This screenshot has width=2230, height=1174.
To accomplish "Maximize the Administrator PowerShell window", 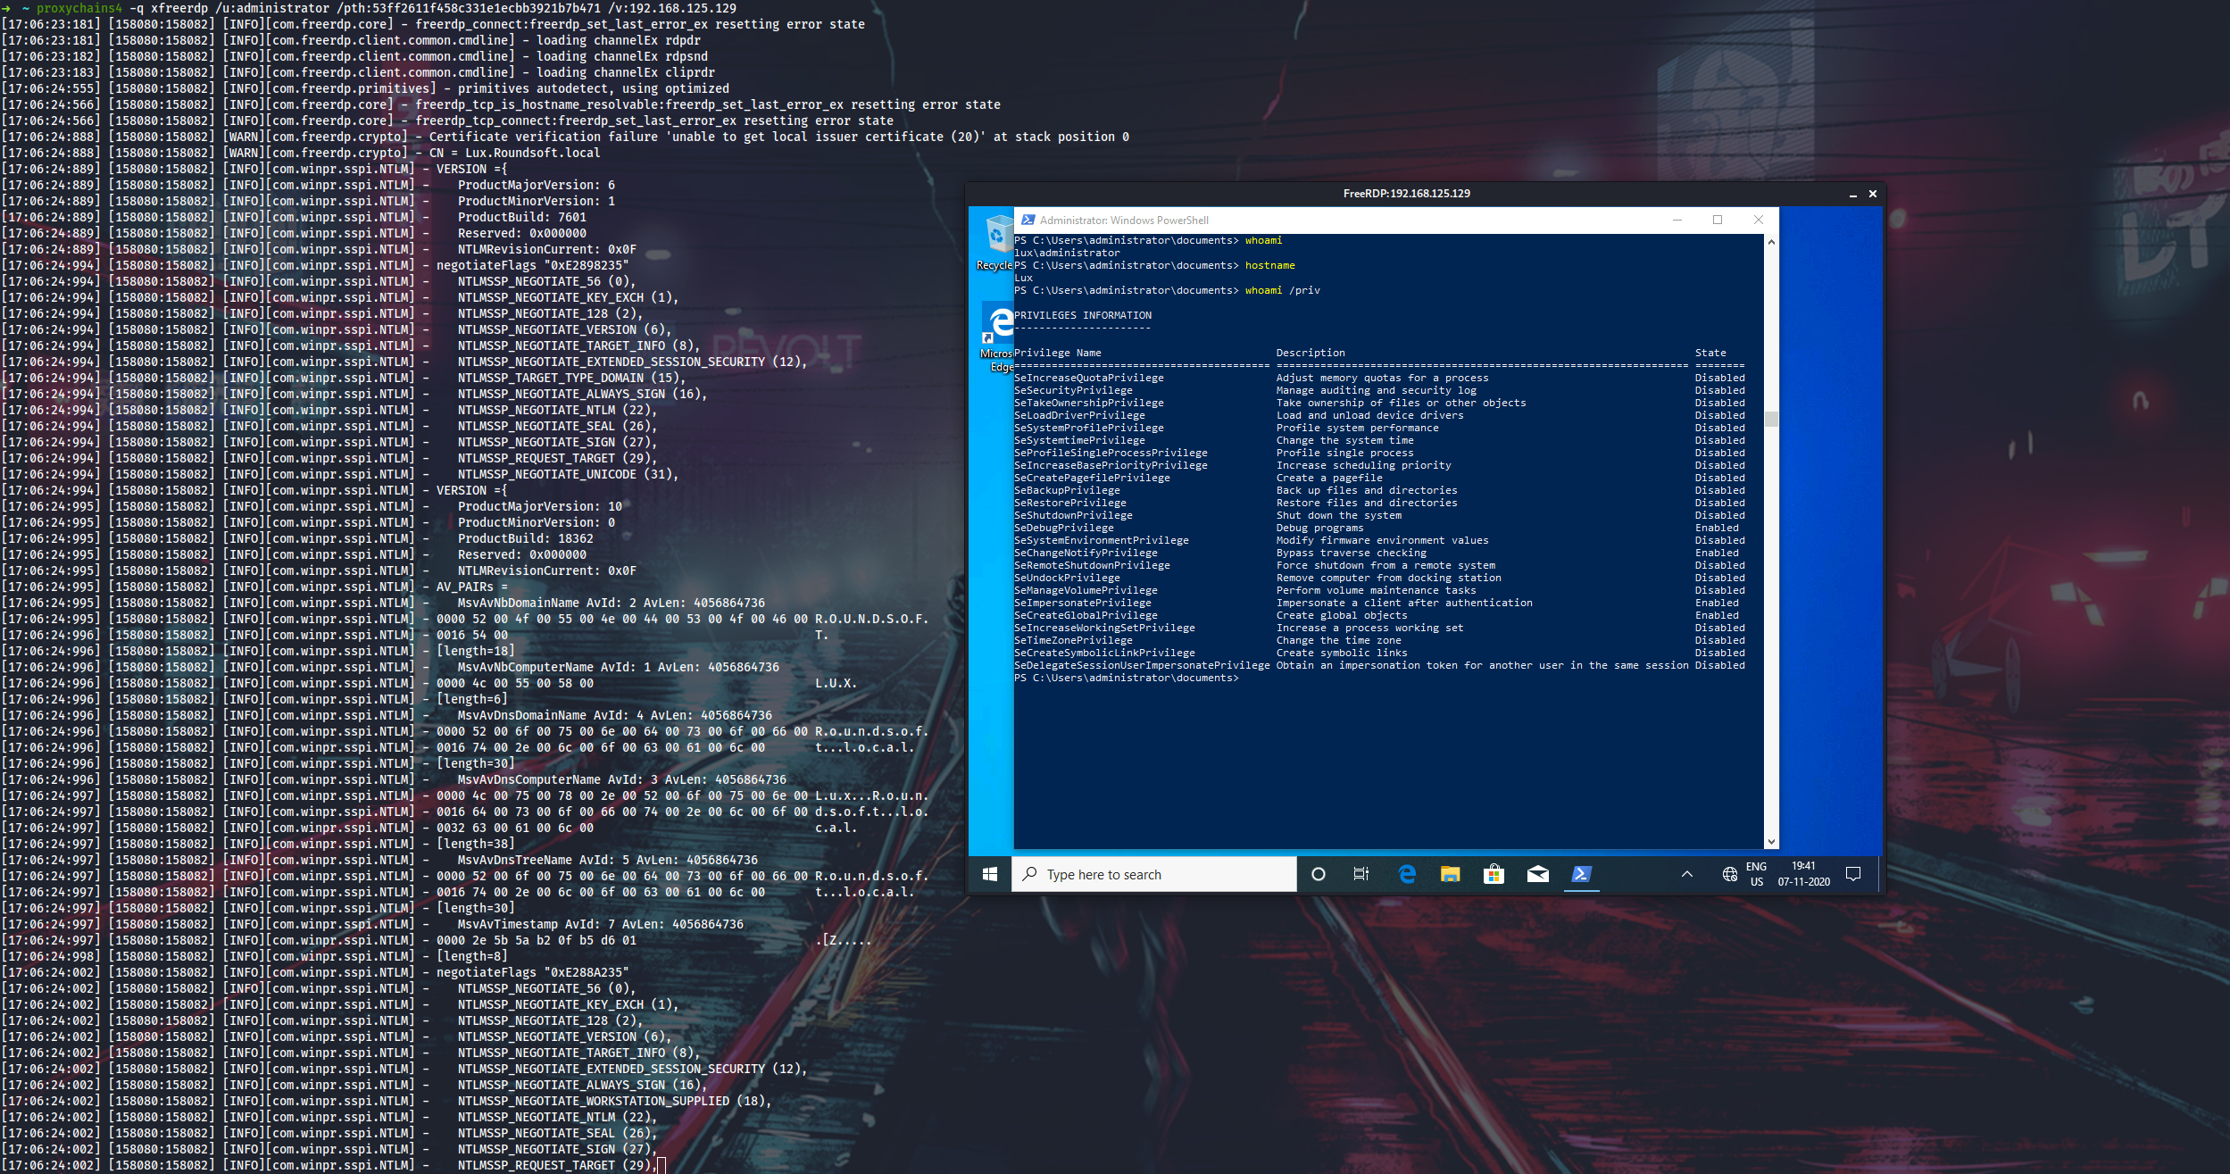I will click(1718, 220).
